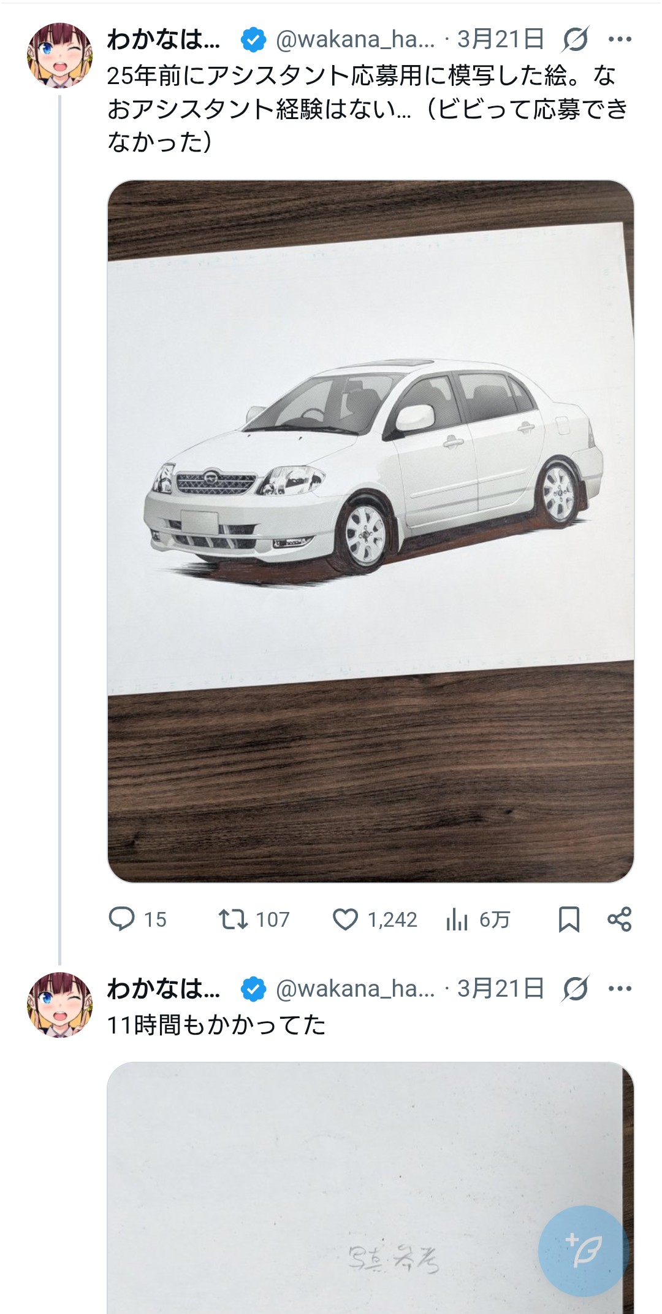The image size is (662, 1314).
Task: Share the car drawing tweet
Action: pyautogui.click(x=619, y=919)
